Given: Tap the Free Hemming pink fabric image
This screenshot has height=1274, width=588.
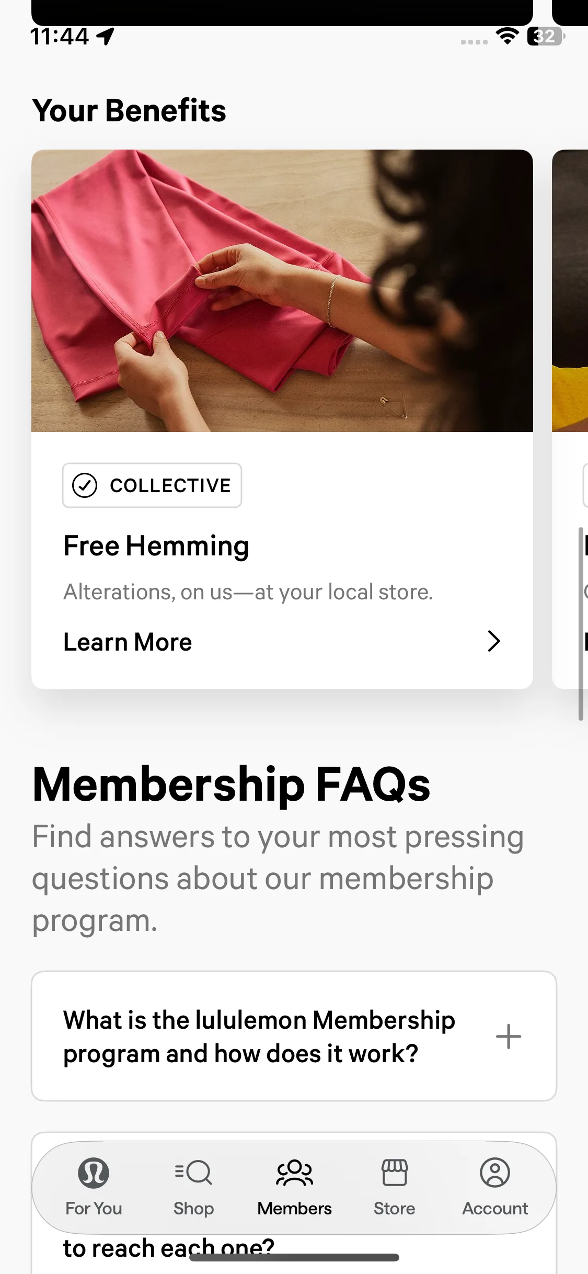Looking at the screenshot, I should pyautogui.click(x=282, y=291).
